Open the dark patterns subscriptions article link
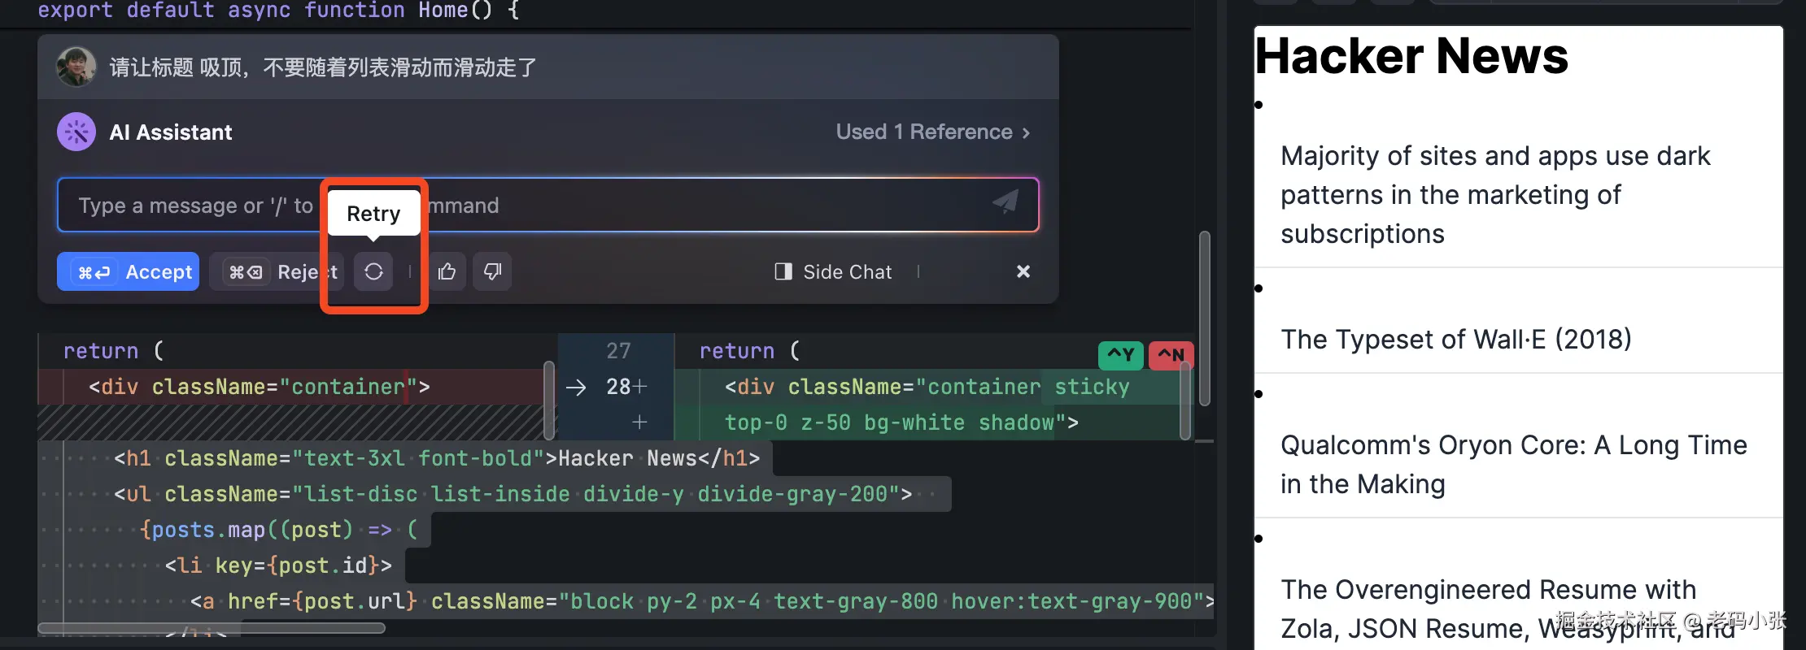This screenshot has height=650, width=1806. (1494, 195)
